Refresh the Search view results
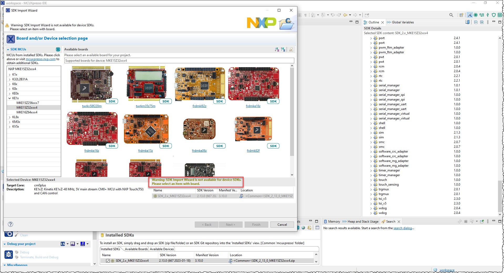The width and height of the screenshot is (504, 273). tap(460, 221)
